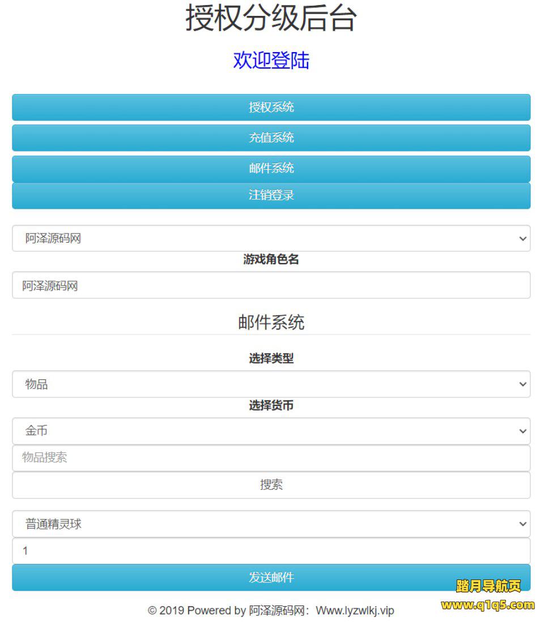Click the 邮件系统 navigation button
This screenshot has height=622, width=544.
tap(271, 168)
